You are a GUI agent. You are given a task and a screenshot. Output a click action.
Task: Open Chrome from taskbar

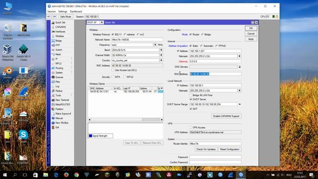pyautogui.click(x=77, y=175)
